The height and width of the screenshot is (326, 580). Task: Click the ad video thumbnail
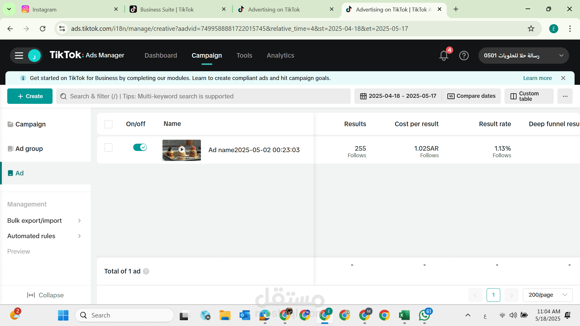(x=182, y=150)
